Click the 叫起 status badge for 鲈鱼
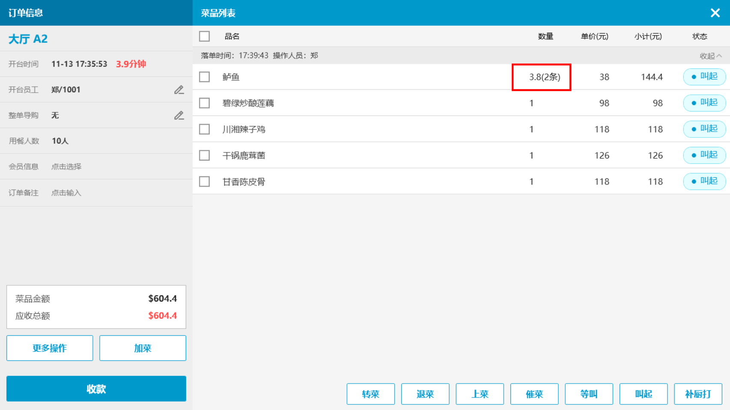730x410 pixels. 704,77
